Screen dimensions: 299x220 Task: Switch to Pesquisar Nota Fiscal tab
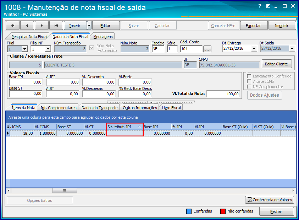coord(29,37)
